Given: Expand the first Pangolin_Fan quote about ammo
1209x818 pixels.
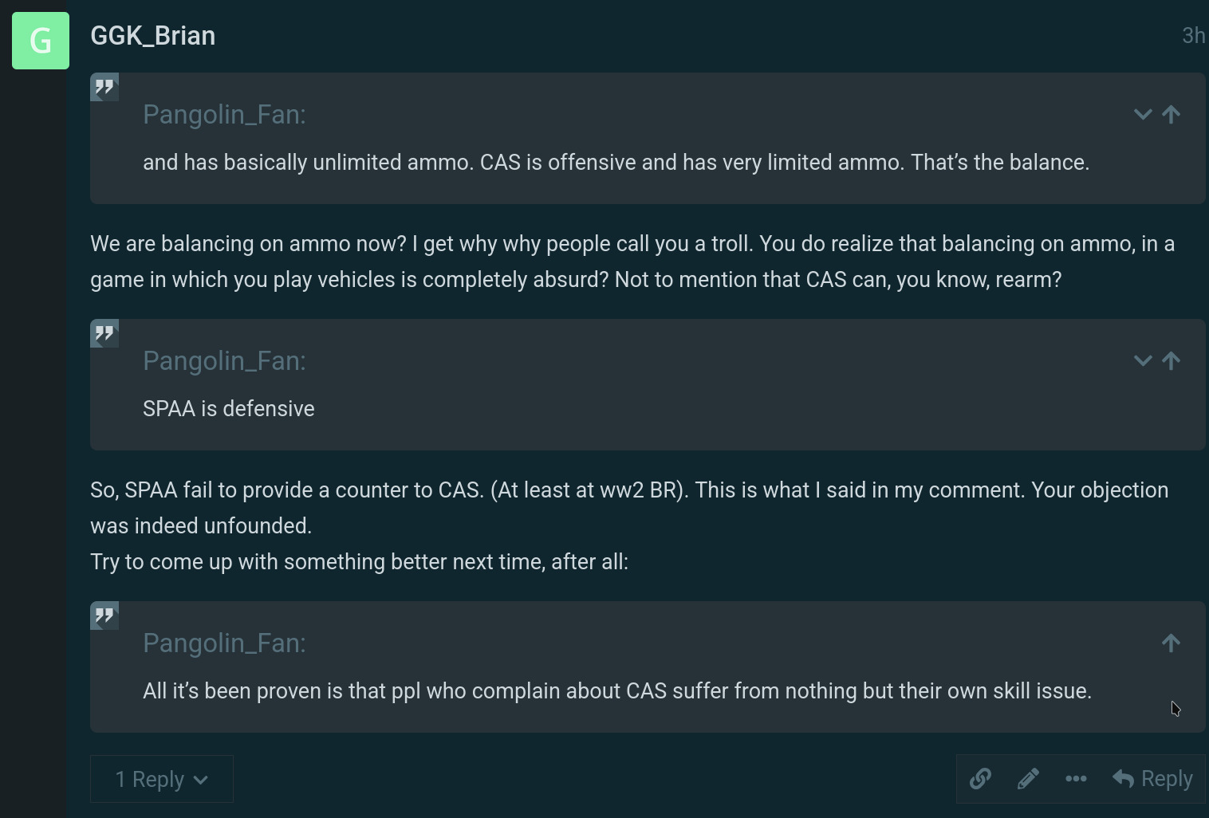Looking at the screenshot, I should click(1143, 115).
